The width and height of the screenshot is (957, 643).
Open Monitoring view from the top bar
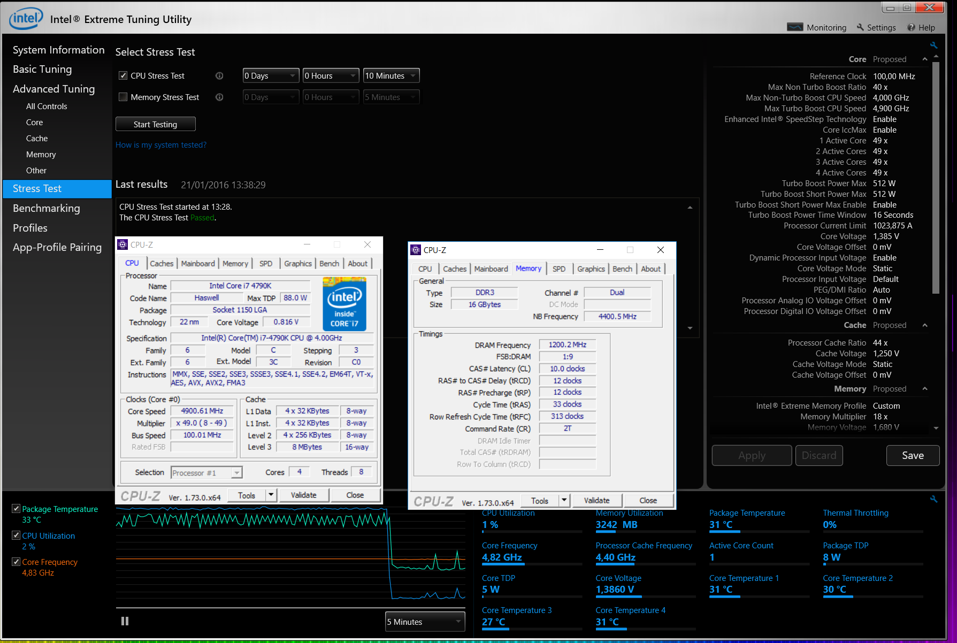point(817,27)
